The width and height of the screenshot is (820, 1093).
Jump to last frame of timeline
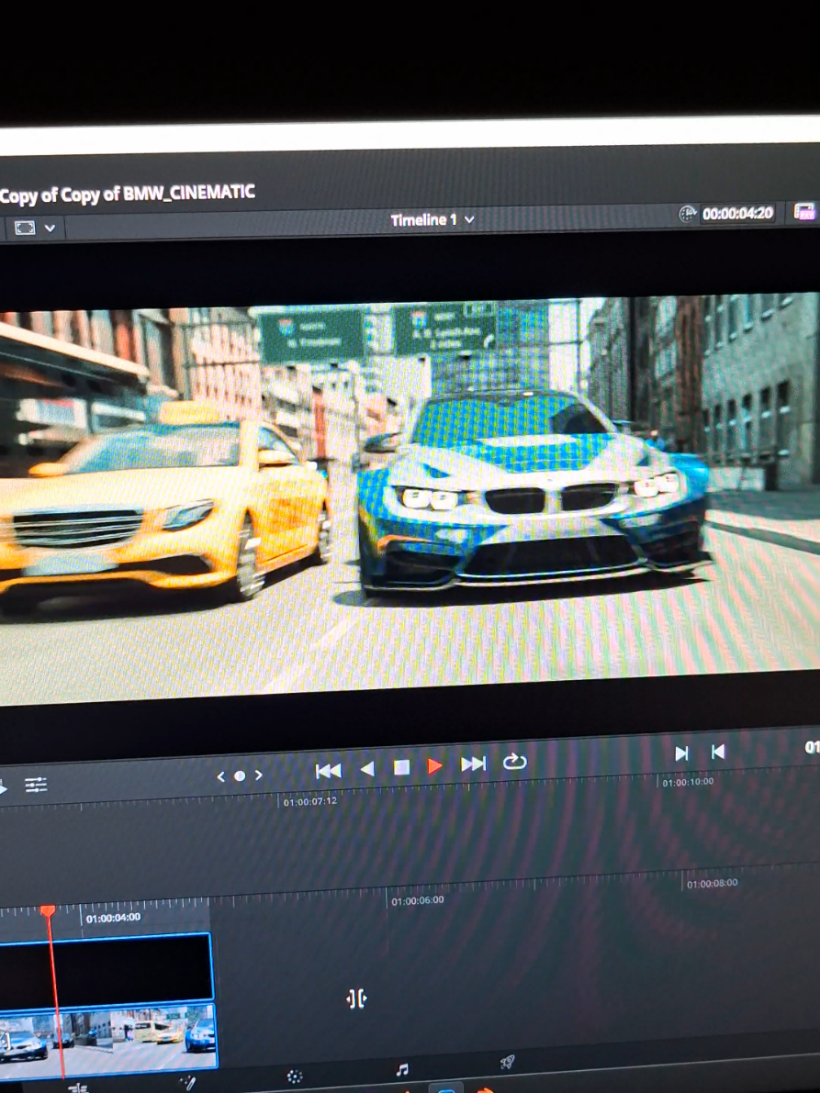474,764
